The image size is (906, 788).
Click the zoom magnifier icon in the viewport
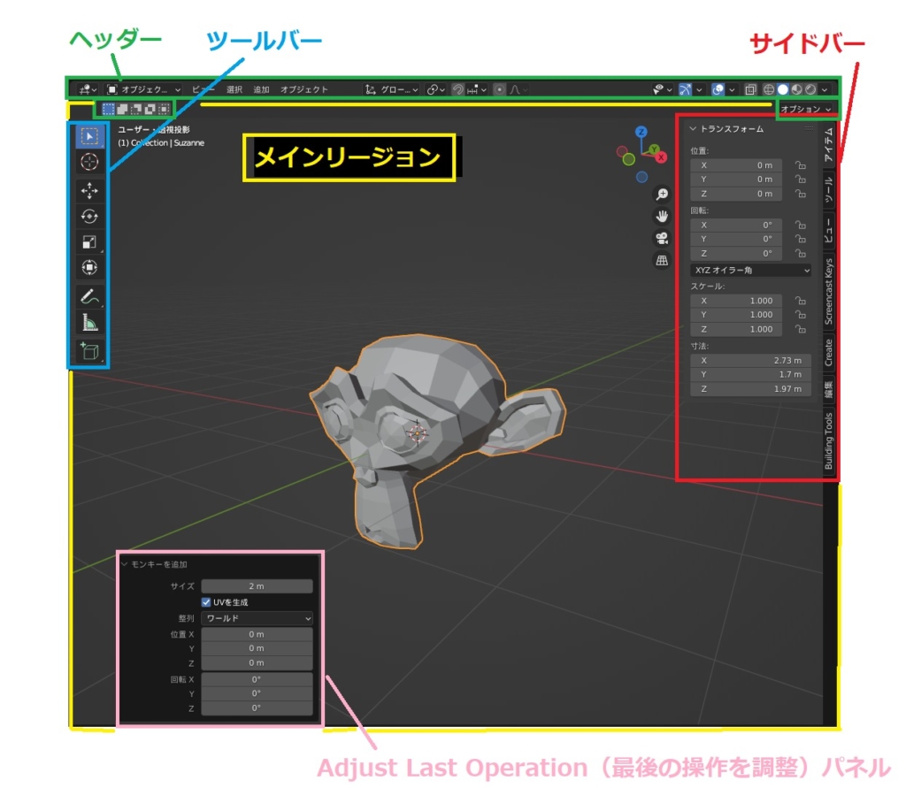(x=660, y=194)
